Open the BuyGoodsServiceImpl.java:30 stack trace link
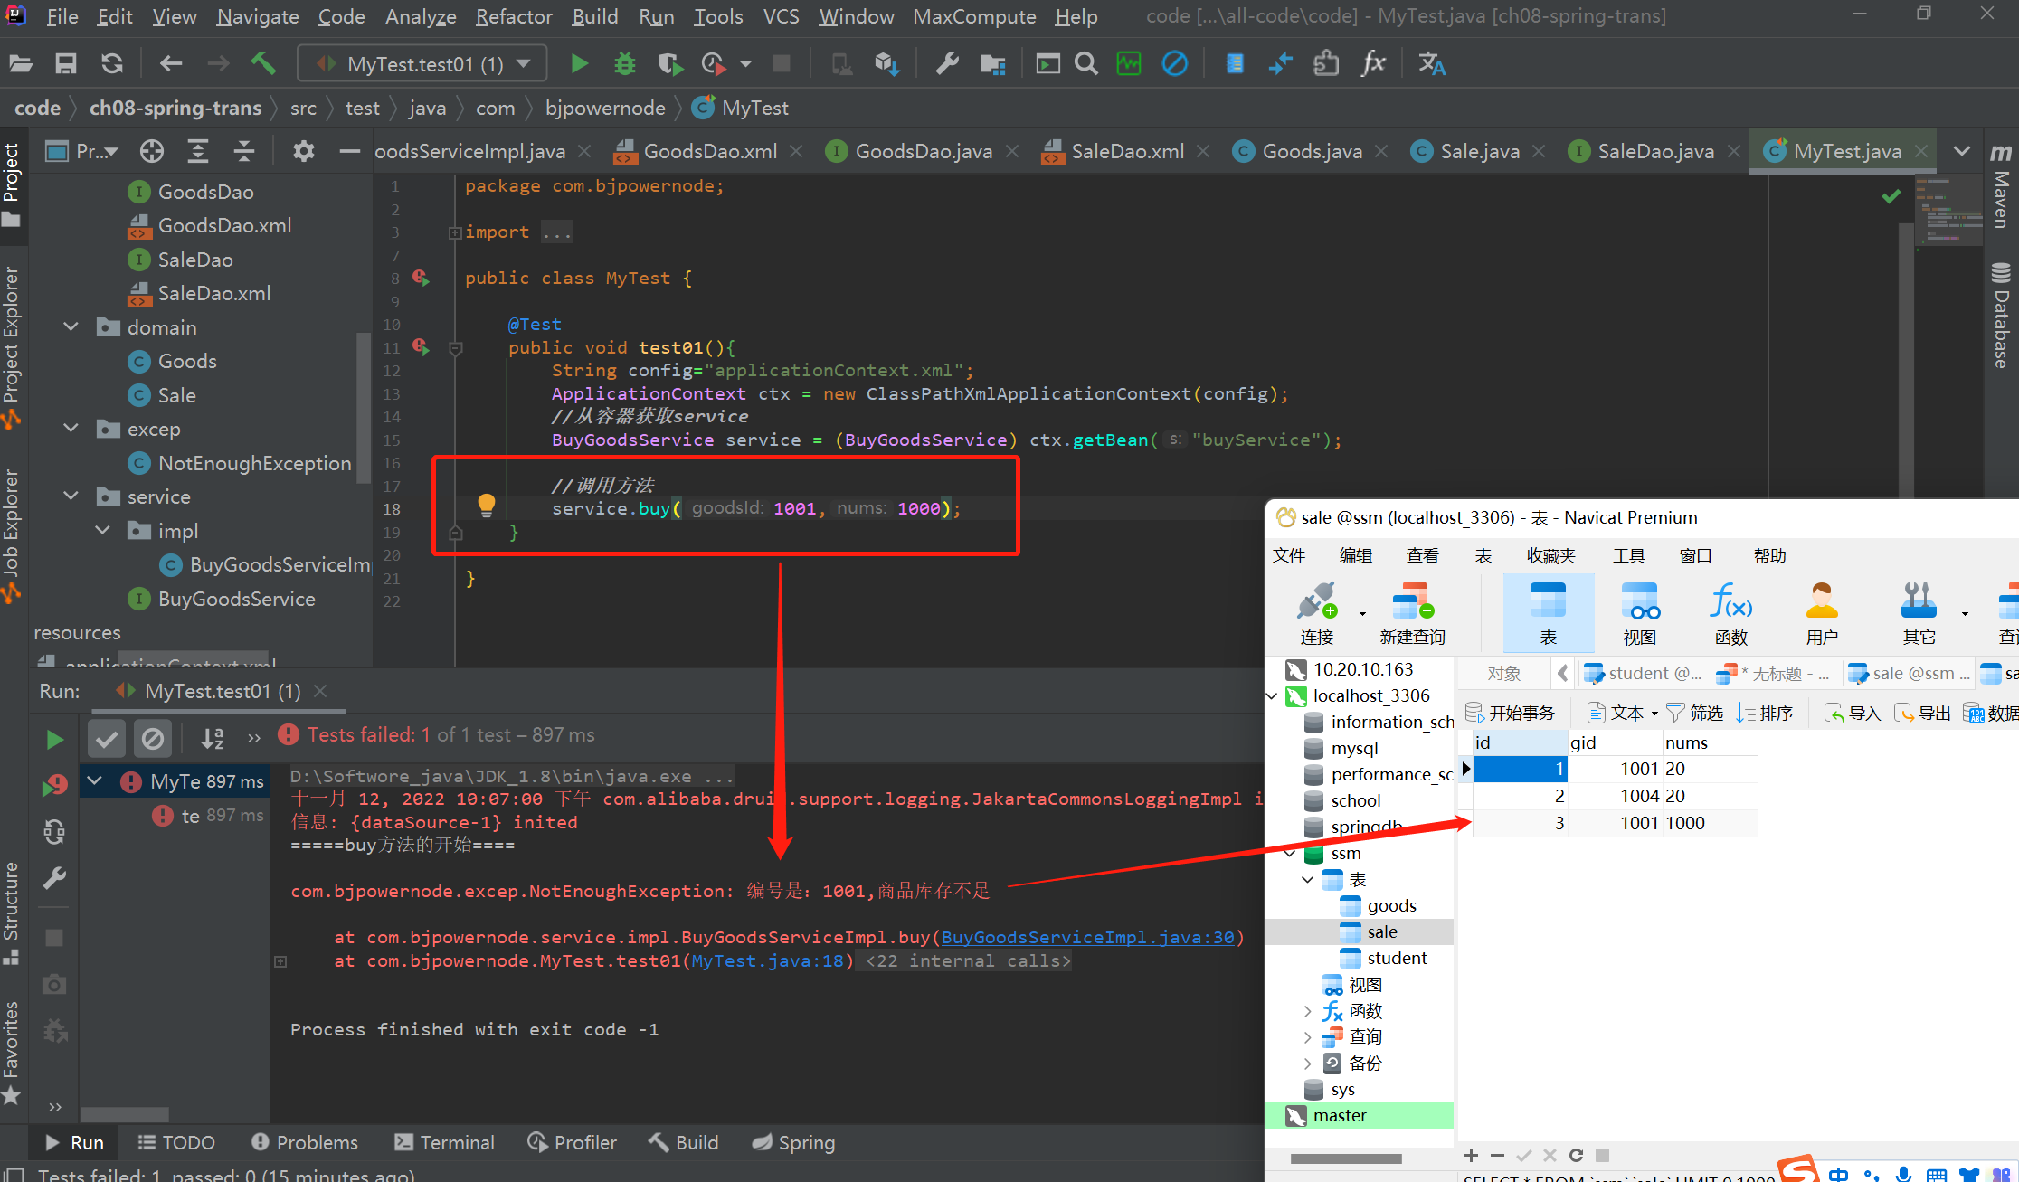Image resolution: width=2019 pixels, height=1182 pixels. pyautogui.click(x=1087, y=937)
